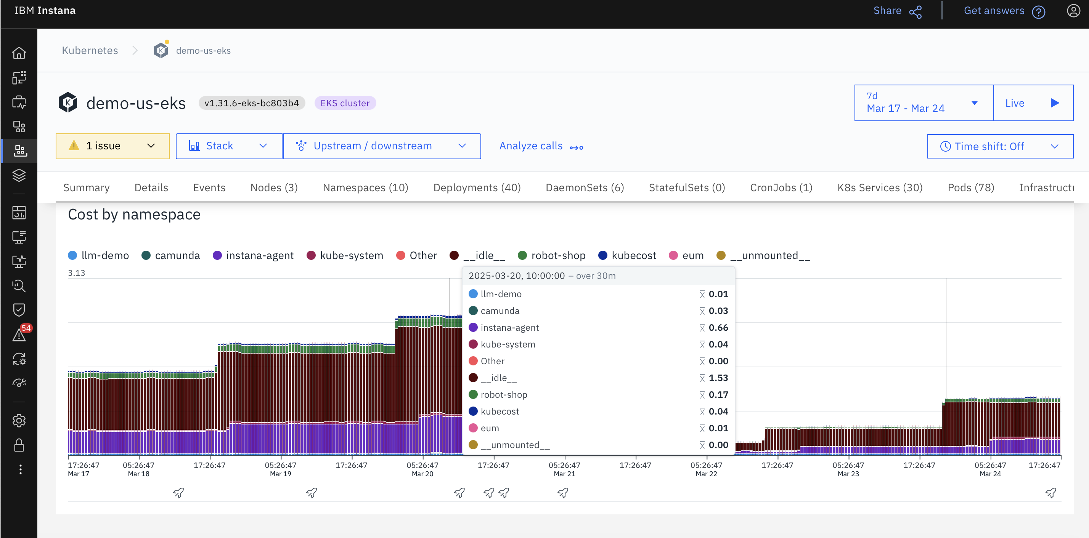The width and height of the screenshot is (1089, 538).
Task: Open the Infrastructure stack sidebar icon
Action: point(19,175)
